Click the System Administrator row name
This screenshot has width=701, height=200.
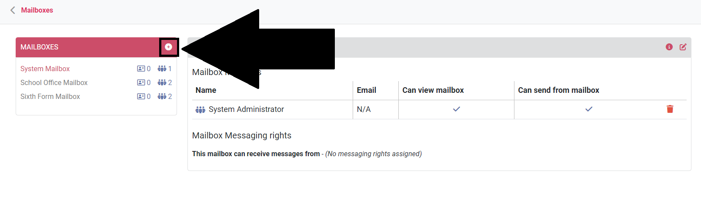coord(246,109)
